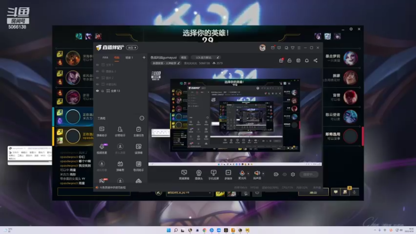The height and width of the screenshot is (234, 416).
Task: Add a 手机投屏 phone mirroring source
Action: (x=213, y=175)
